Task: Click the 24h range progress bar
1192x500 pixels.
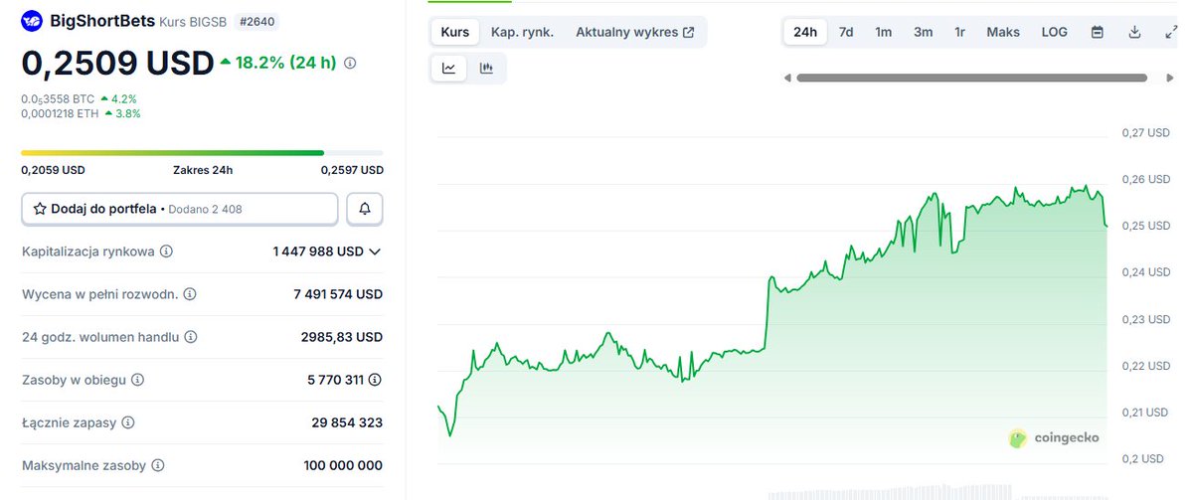Action: click(x=202, y=153)
